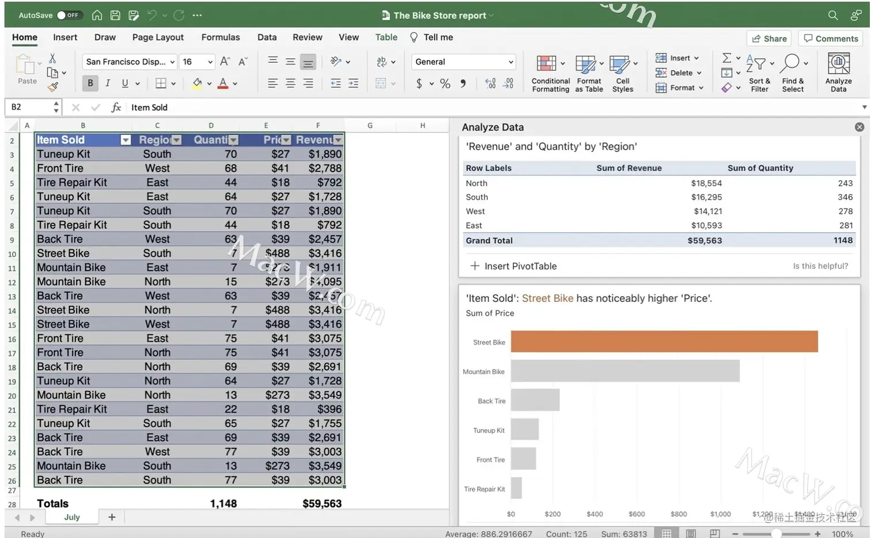Click the Insert Function fx icon
This screenshot has width=871, height=538.
click(x=116, y=107)
